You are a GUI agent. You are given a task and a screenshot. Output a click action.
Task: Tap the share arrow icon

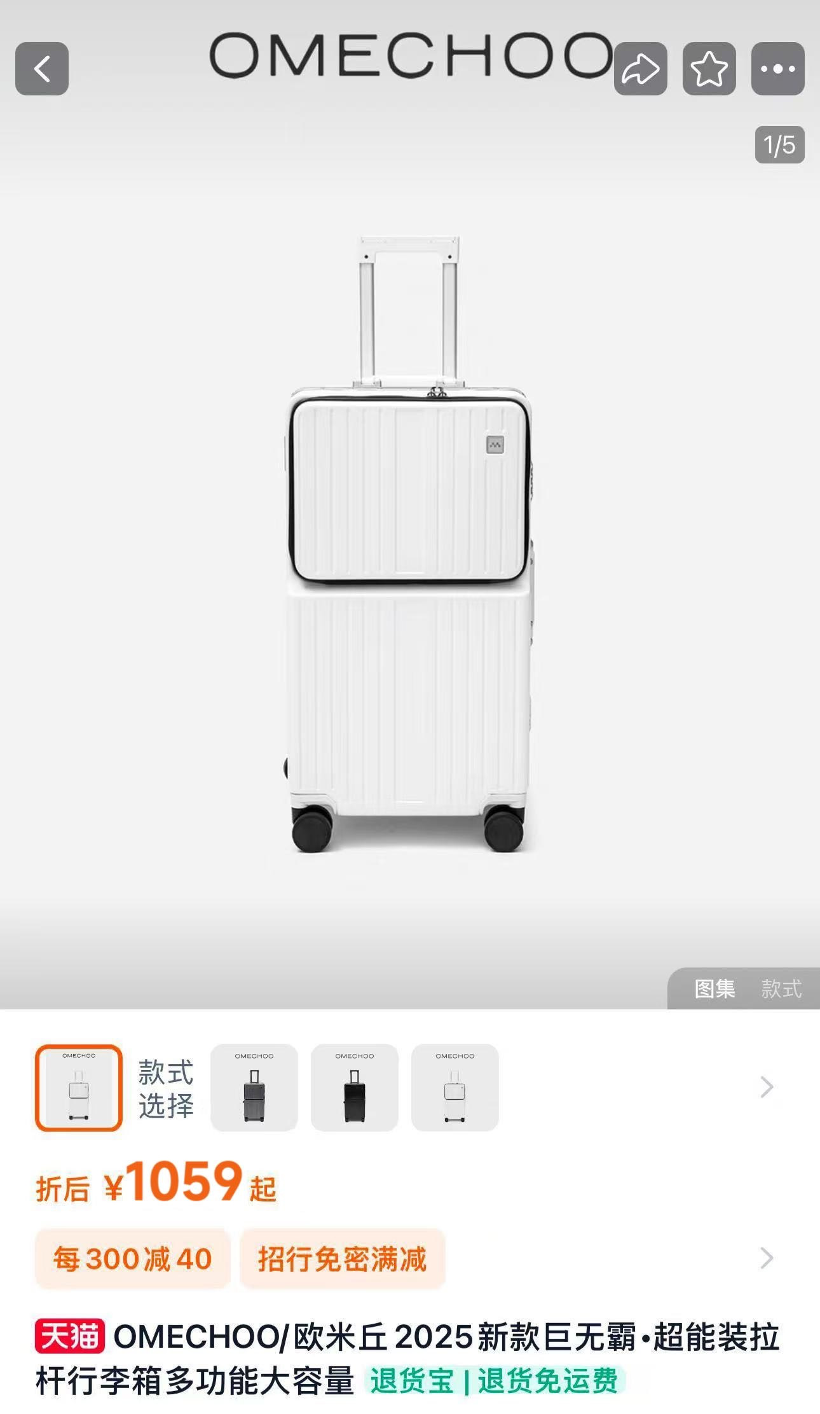(641, 69)
